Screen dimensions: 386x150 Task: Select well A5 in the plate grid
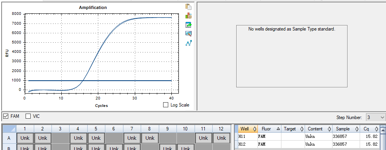96,138
